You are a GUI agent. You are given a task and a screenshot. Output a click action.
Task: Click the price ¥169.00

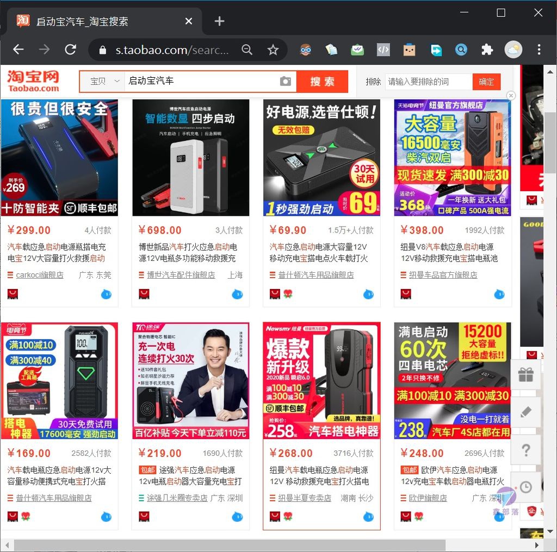coord(29,453)
